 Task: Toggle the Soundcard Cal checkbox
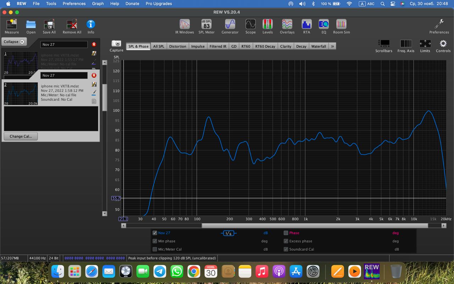pyautogui.click(x=286, y=249)
